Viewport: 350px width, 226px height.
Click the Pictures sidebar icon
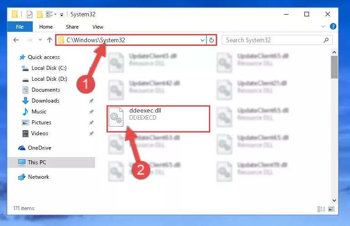click(x=25, y=123)
